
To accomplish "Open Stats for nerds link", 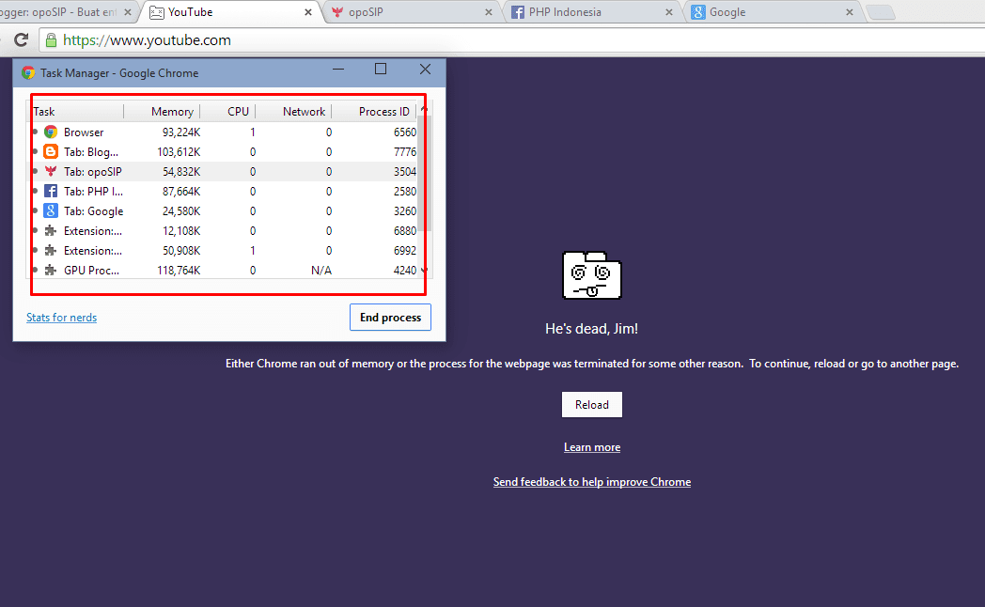I will [62, 317].
